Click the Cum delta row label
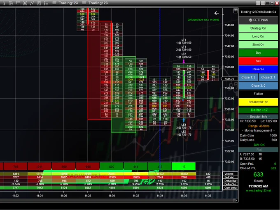This screenshot has height=210, width=280. tap(230, 188)
